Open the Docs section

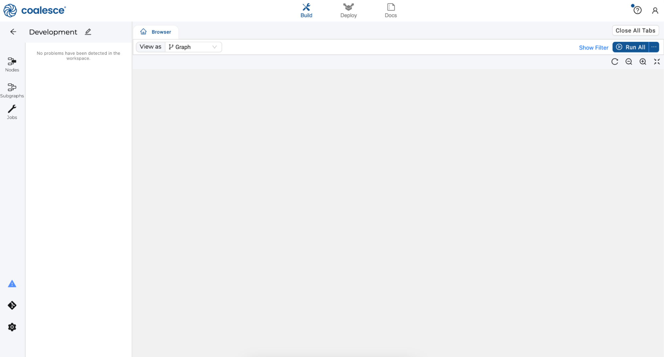point(391,11)
